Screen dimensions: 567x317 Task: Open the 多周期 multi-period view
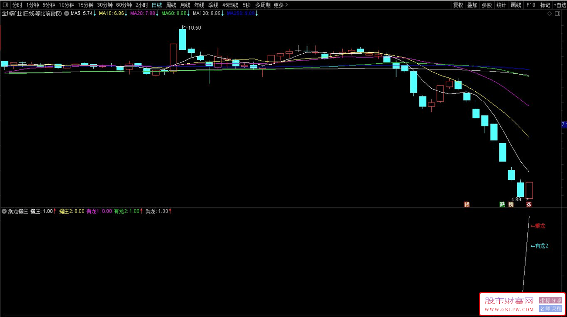pyautogui.click(x=263, y=5)
